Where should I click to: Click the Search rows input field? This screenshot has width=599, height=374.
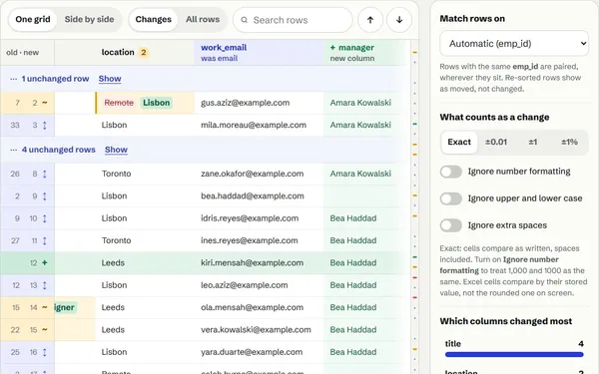tap(293, 20)
